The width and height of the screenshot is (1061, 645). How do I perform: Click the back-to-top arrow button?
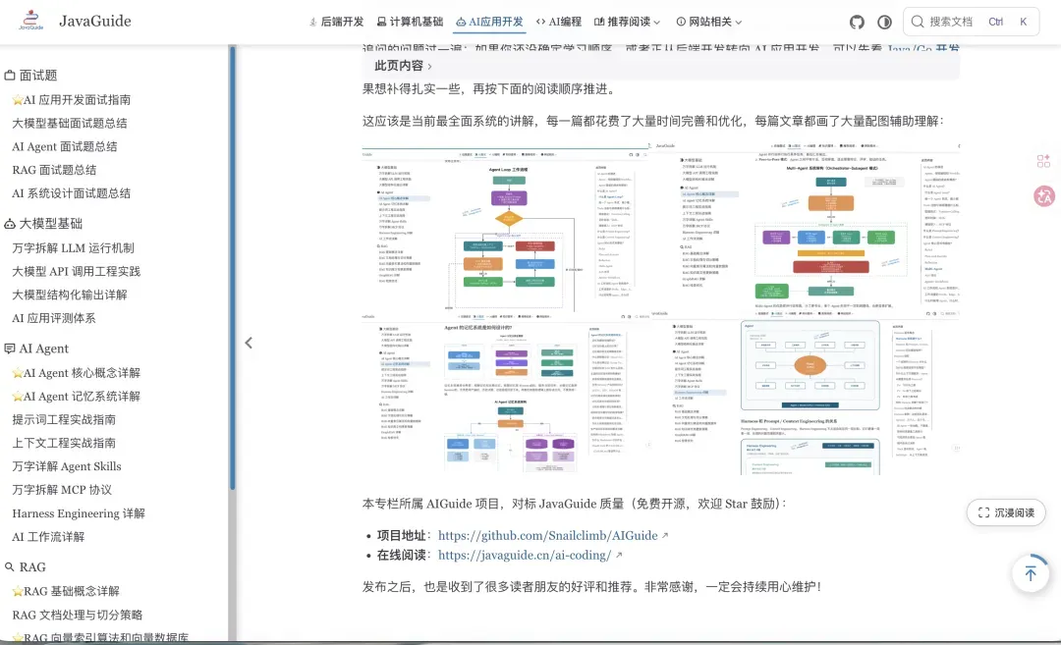pyautogui.click(x=1030, y=574)
